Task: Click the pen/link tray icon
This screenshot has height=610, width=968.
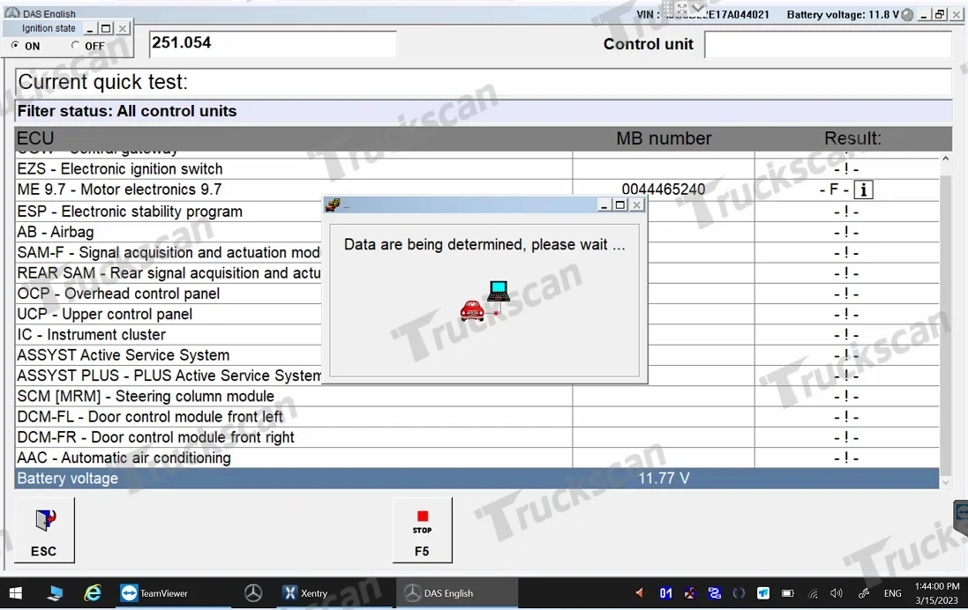Action: tap(864, 593)
